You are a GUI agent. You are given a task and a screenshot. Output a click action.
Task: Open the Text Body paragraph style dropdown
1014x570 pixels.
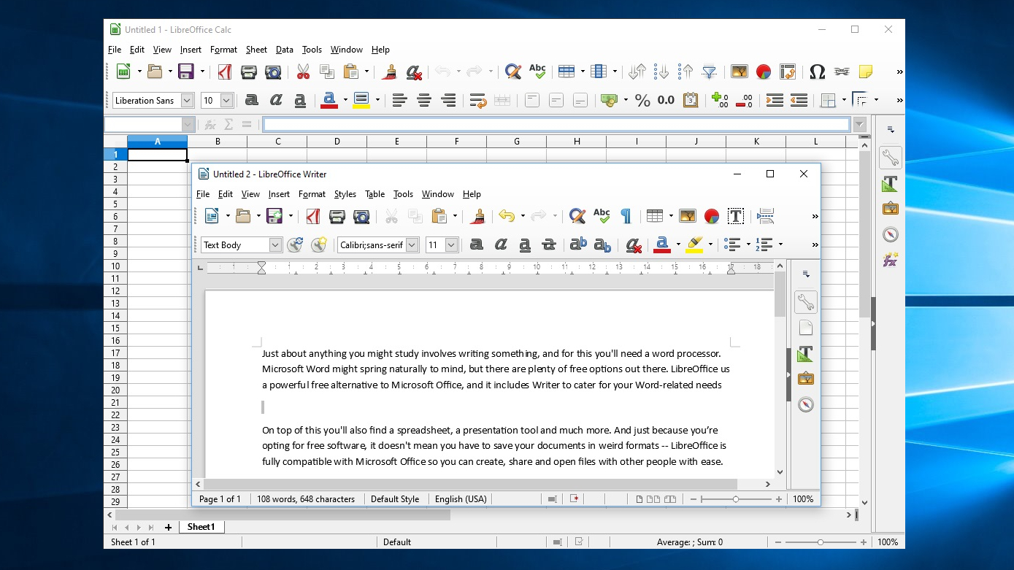[x=275, y=245]
